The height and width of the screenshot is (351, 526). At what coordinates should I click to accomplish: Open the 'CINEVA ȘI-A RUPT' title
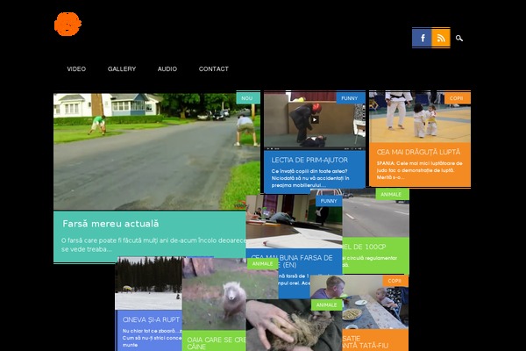click(151, 319)
